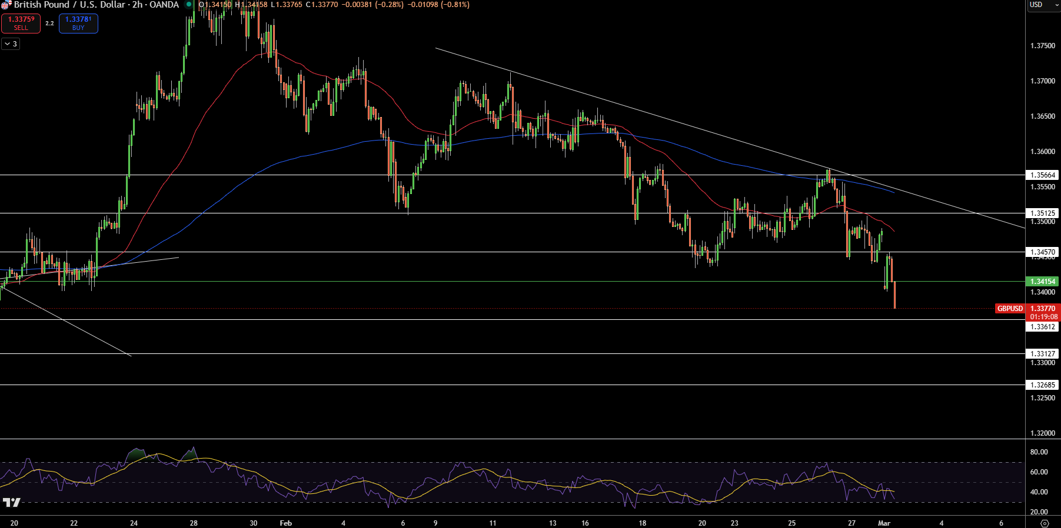Click the TradingView logo

click(12, 502)
